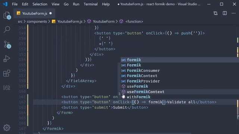Select 'useFormikContext' autocomplete suggestion
The width and height of the screenshot is (239, 134).
point(180,92)
